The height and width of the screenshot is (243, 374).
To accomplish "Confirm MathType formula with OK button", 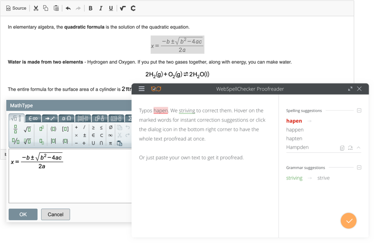I will [23, 214].
